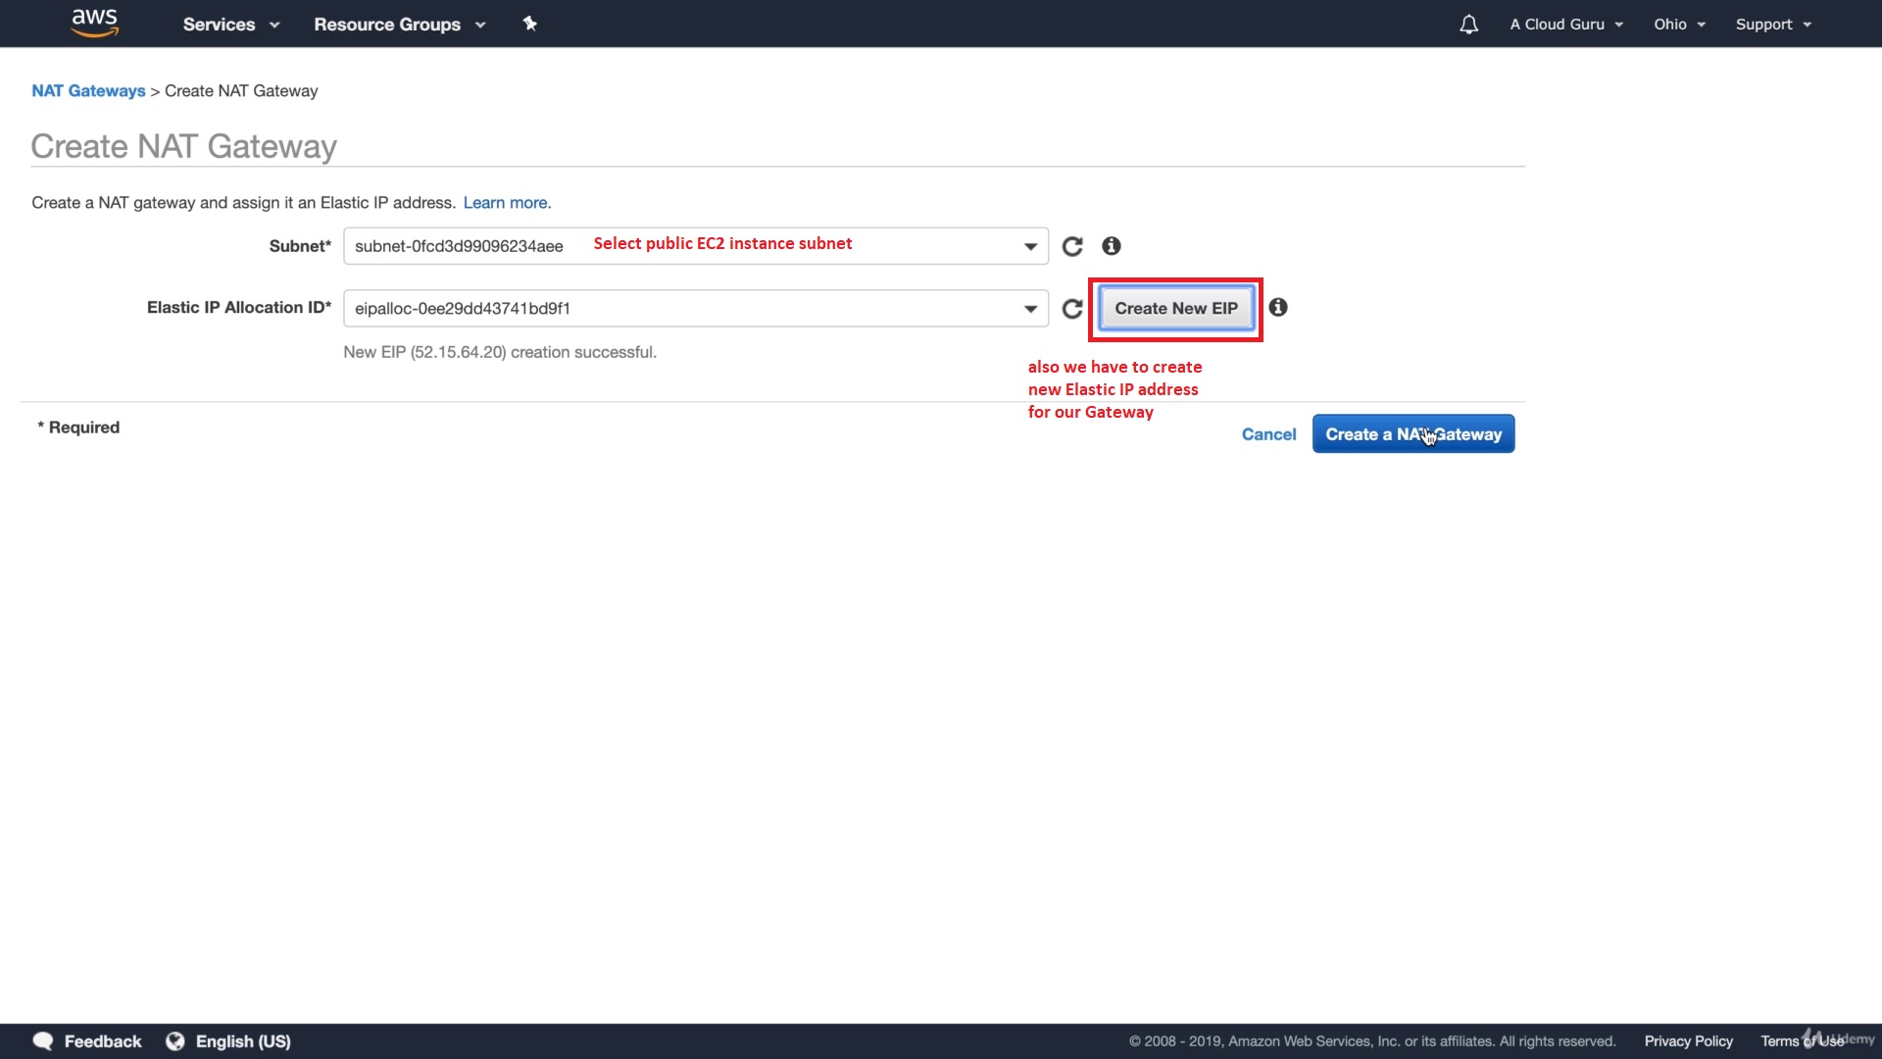Expand the Elastic IP Allocation ID dropdown

tap(1030, 309)
